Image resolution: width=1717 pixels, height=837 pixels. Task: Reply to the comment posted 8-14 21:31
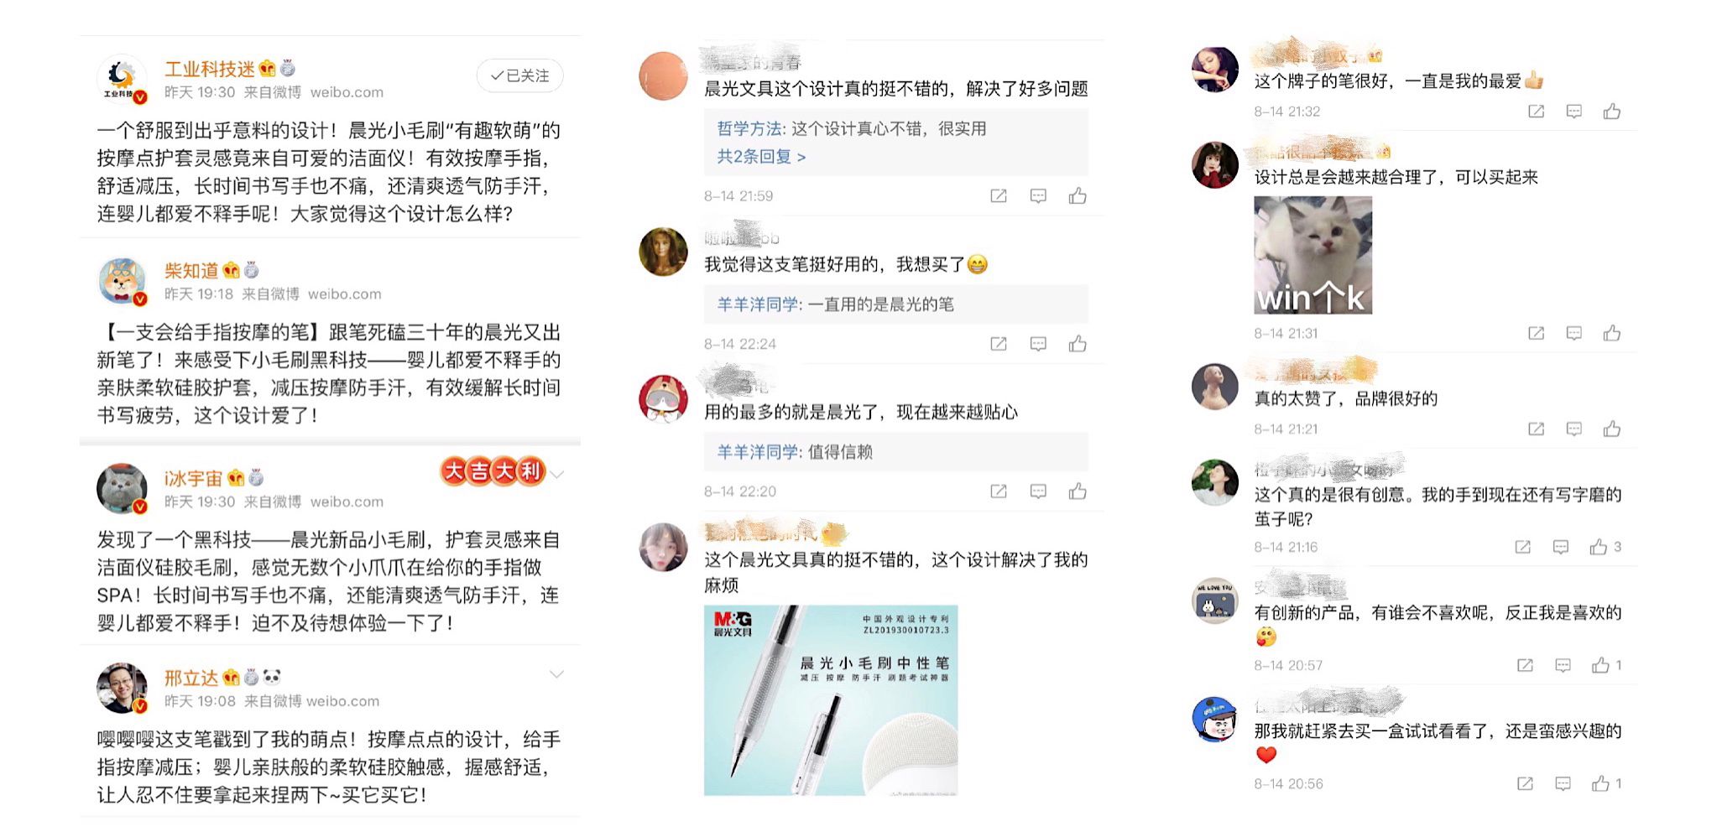click(x=1573, y=334)
